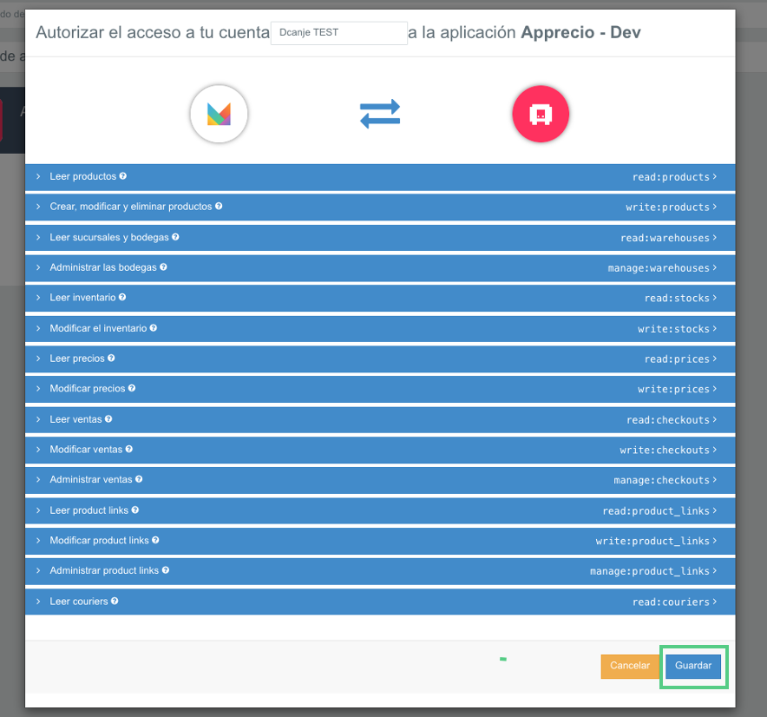Show help tooltip icon for Leer precios
This screenshot has height=717, width=767.
[x=111, y=358]
